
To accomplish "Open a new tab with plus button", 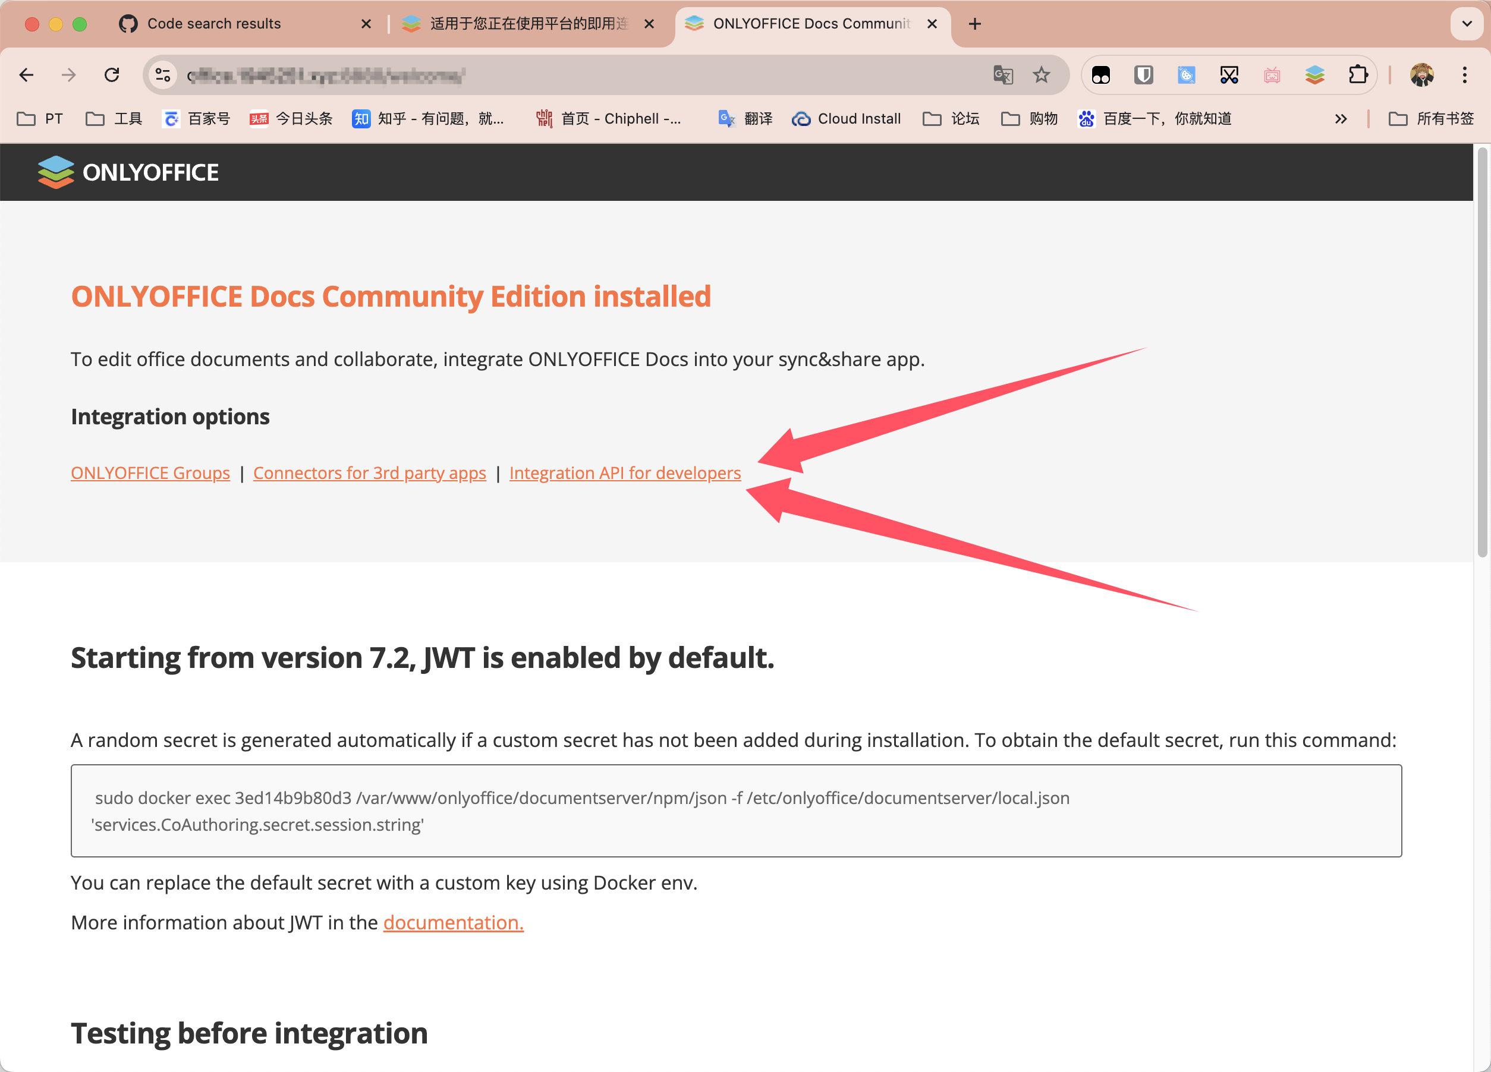I will (x=975, y=24).
